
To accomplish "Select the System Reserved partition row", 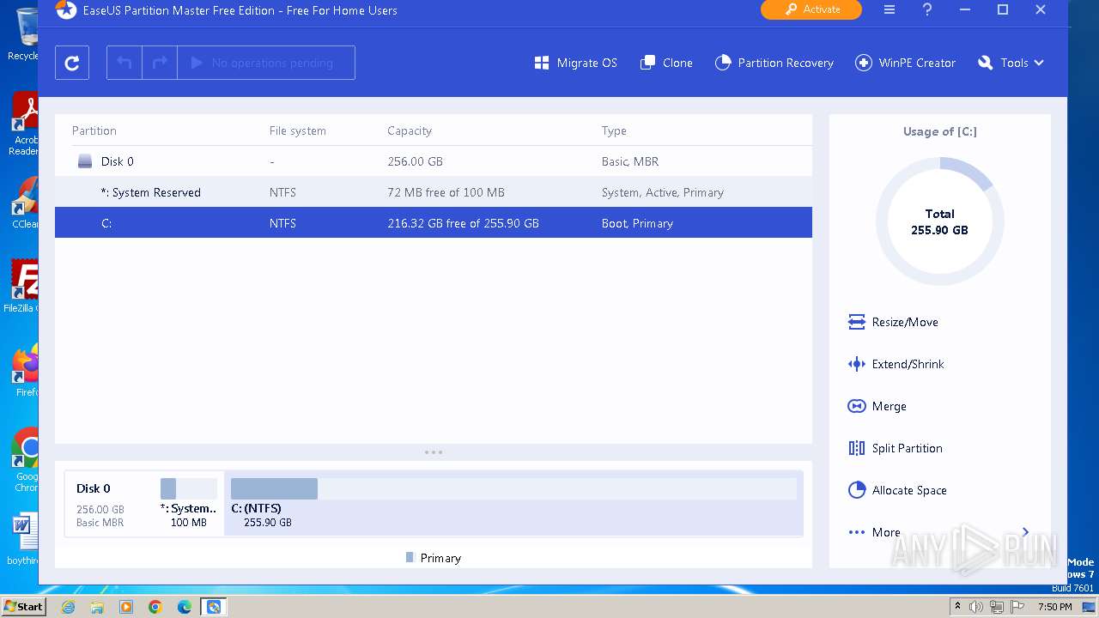I will point(434,192).
